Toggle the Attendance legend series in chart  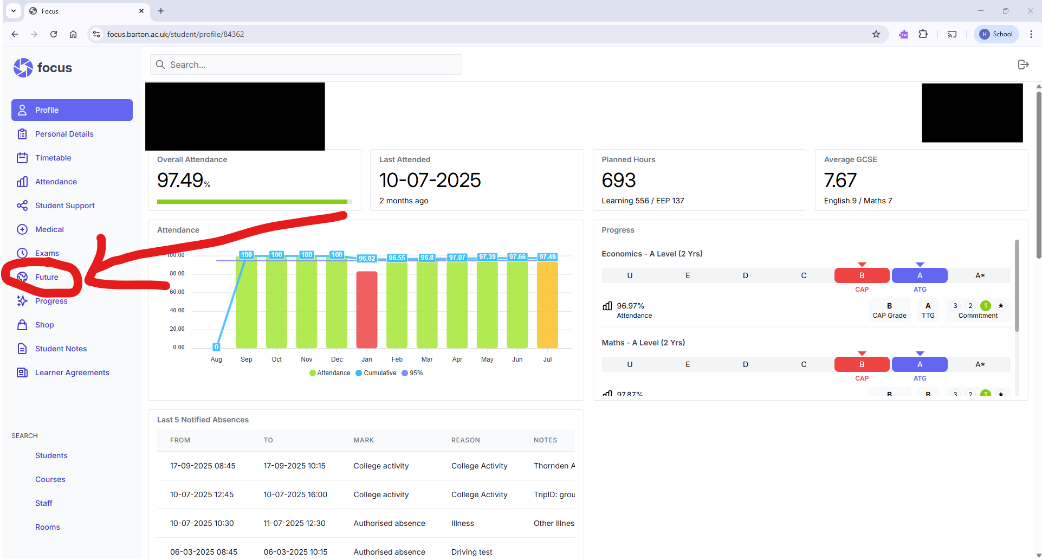tap(330, 373)
